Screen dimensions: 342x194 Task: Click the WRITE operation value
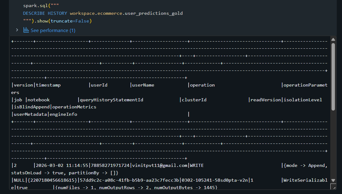[197, 165]
